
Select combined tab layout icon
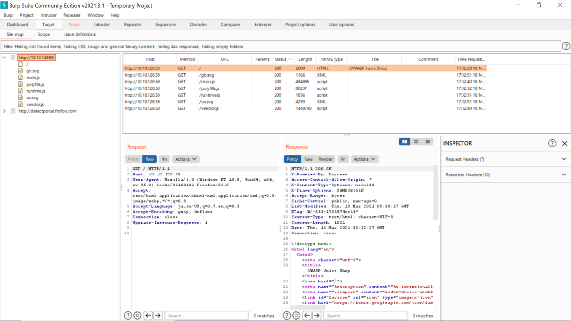(428, 142)
